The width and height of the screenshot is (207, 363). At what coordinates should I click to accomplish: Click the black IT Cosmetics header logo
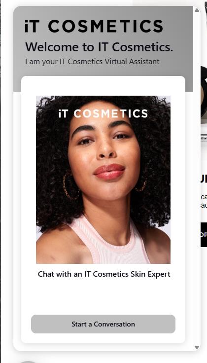pos(94,26)
